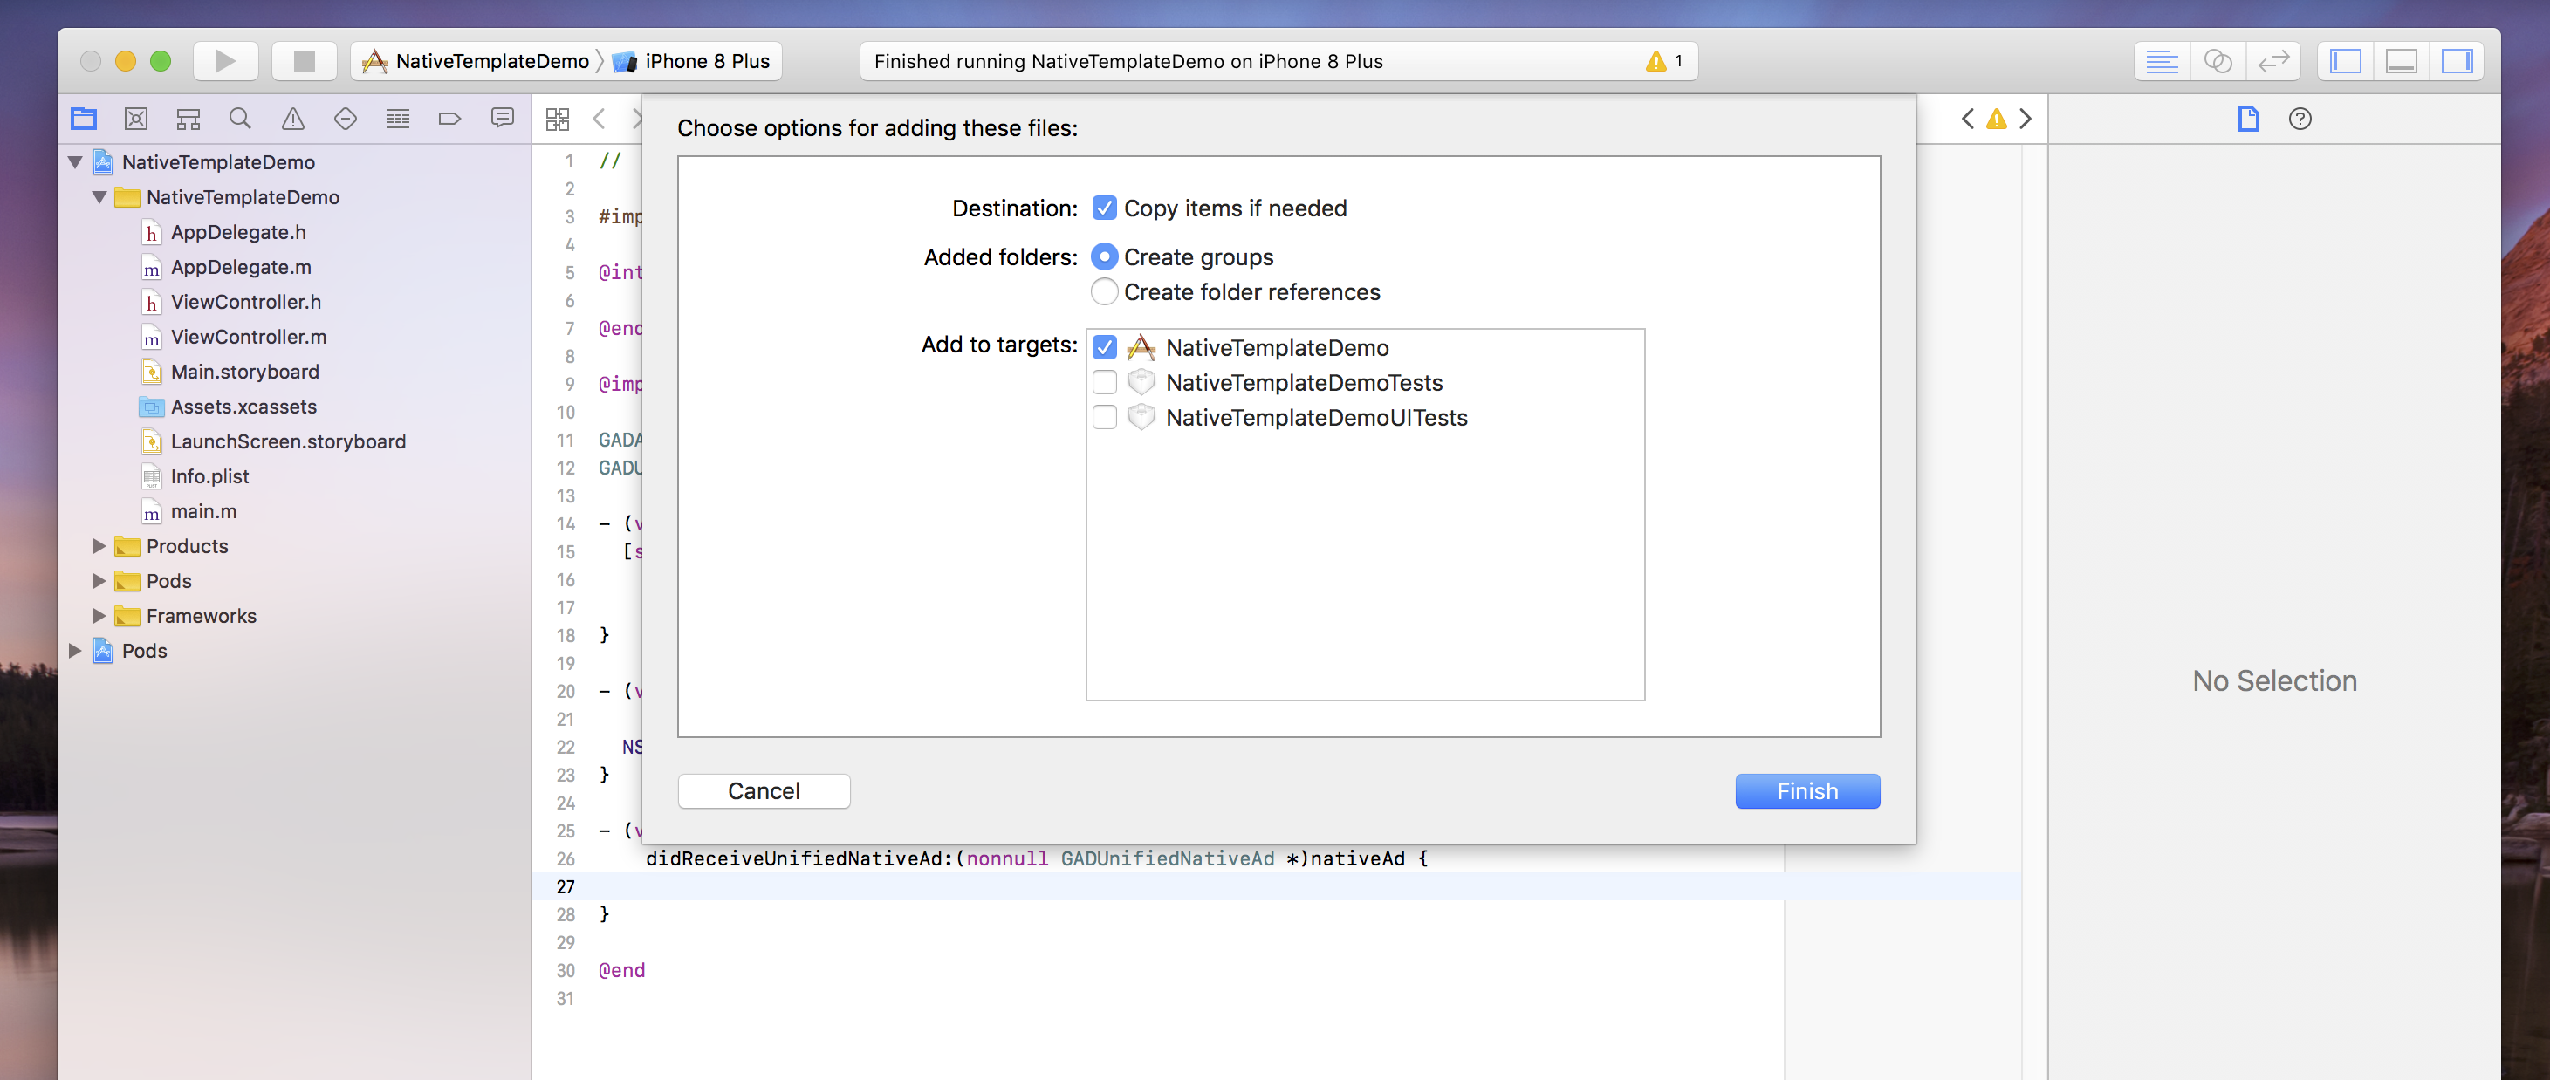2550x1080 pixels.
Task: Open the Find navigator magnifier icon
Action: tap(240, 119)
